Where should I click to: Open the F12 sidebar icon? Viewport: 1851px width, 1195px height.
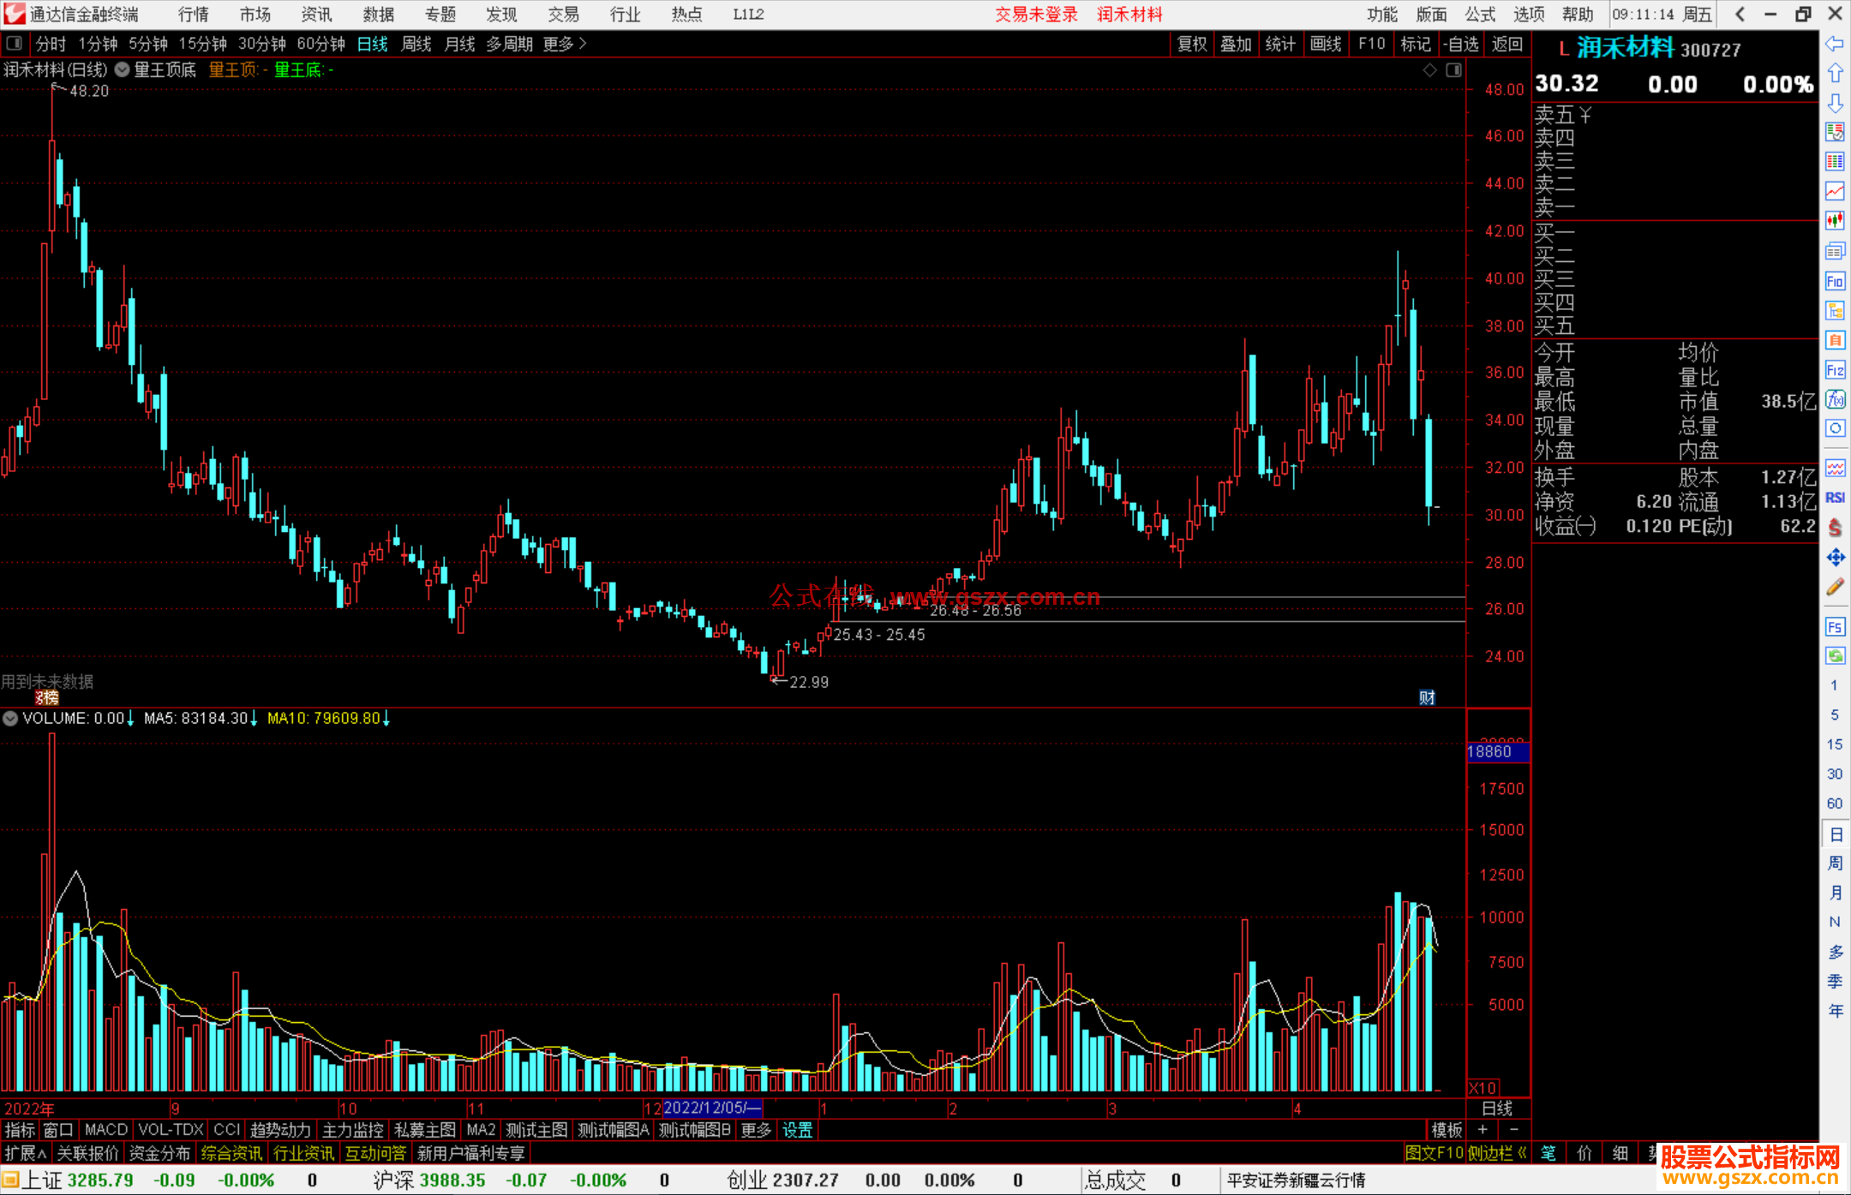pyautogui.click(x=1835, y=370)
